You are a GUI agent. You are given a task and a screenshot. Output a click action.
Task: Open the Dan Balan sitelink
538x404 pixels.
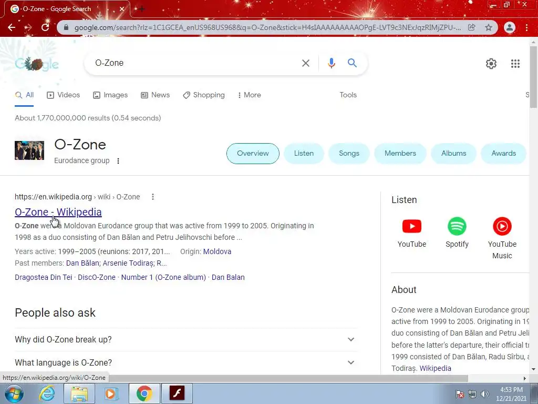tap(228, 277)
